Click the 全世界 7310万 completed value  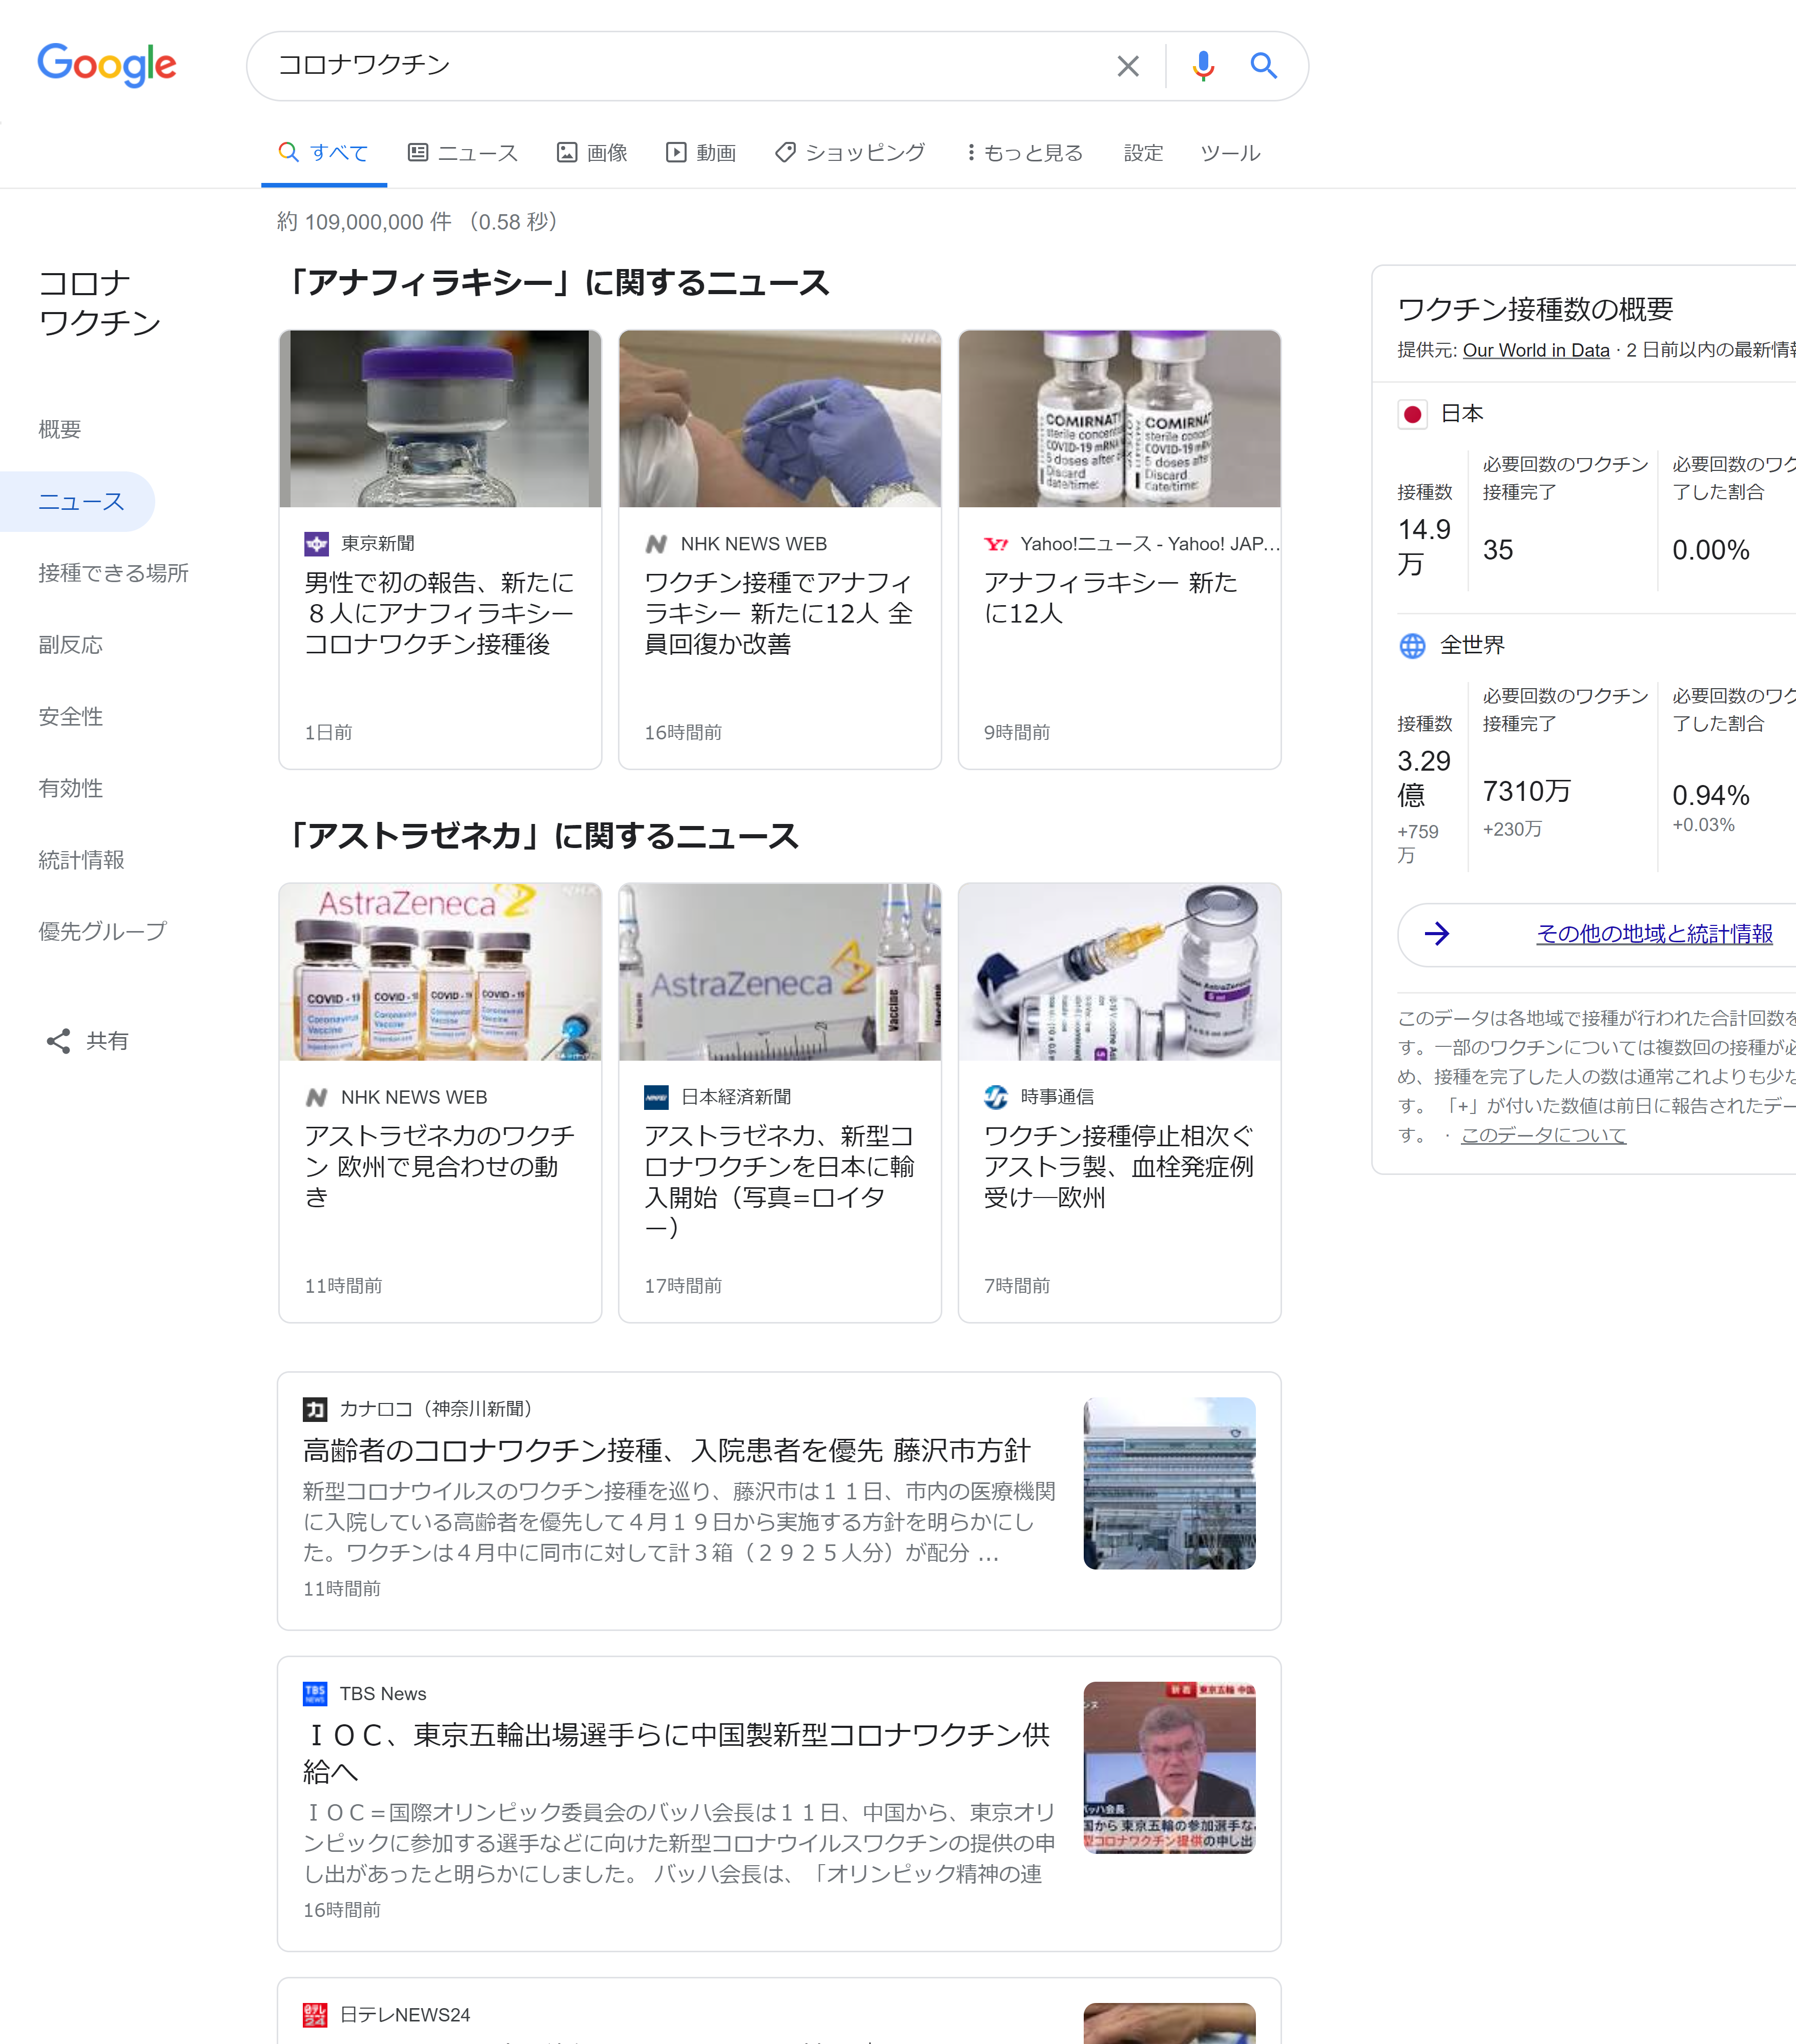pos(1526,791)
